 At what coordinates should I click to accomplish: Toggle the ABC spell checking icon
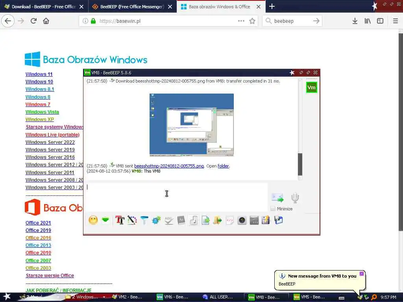pyautogui.click(x=168, y=220)
